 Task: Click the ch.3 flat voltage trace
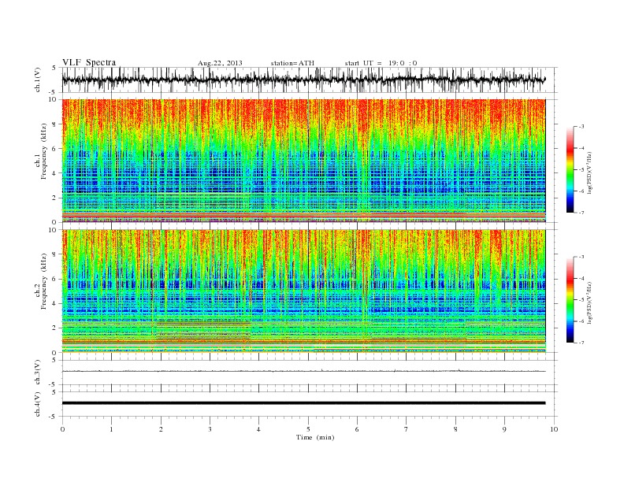point(303,371)
